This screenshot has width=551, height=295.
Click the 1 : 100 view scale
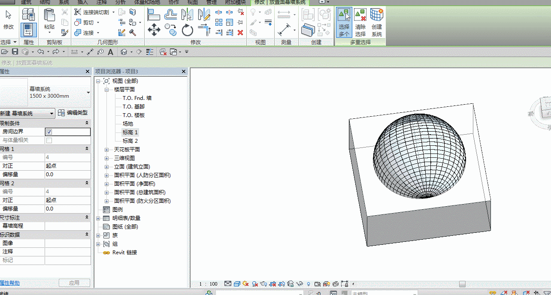tap(208, 284)
